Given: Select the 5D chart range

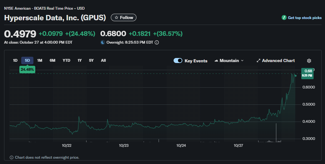Looking at the screenshot, I should [27, 60].
